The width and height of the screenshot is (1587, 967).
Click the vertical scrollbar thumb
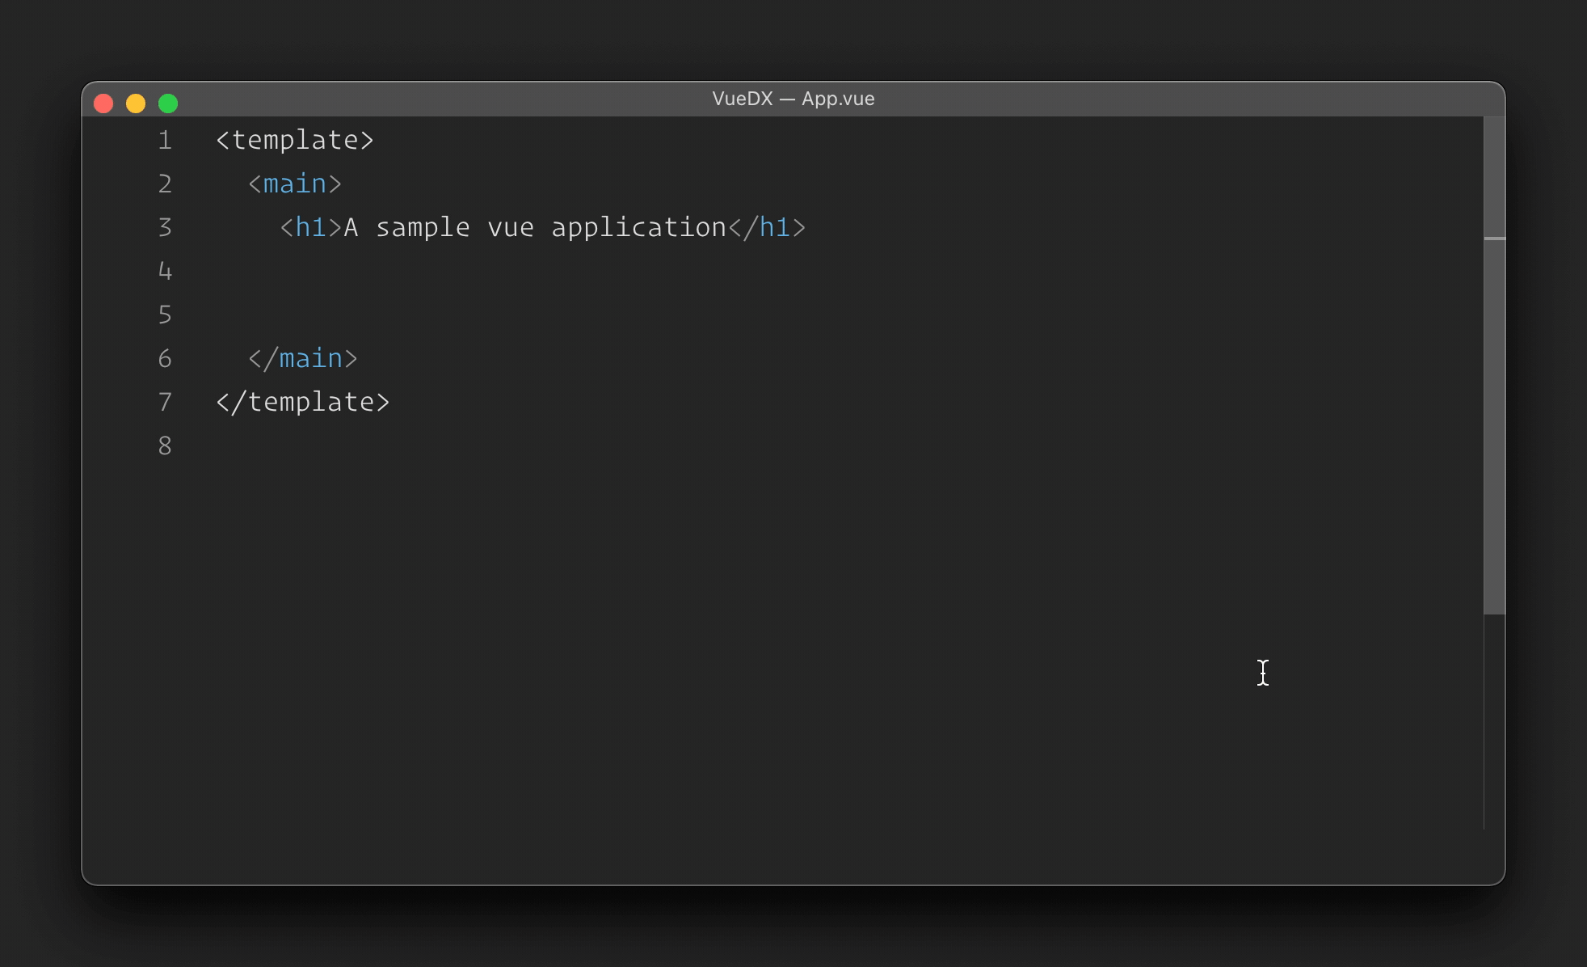pos(1494,364)
